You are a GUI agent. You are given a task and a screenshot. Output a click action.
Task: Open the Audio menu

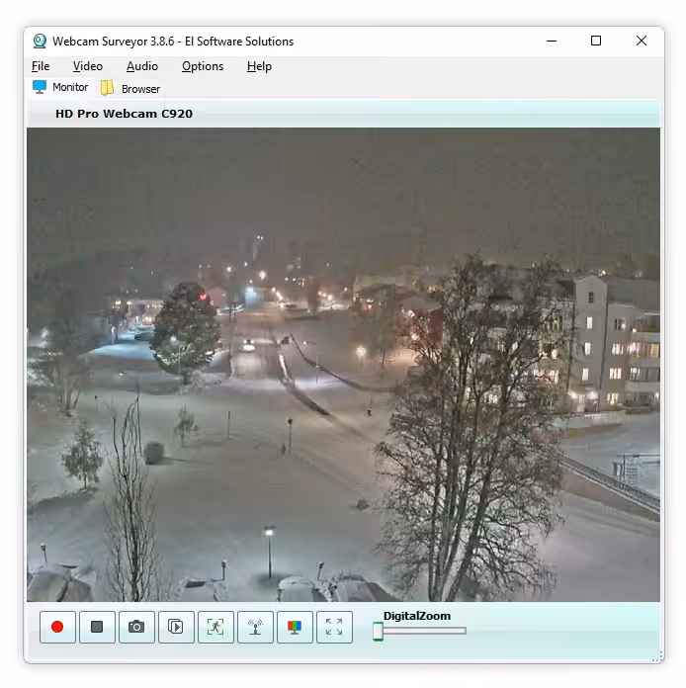click(142, 66)
